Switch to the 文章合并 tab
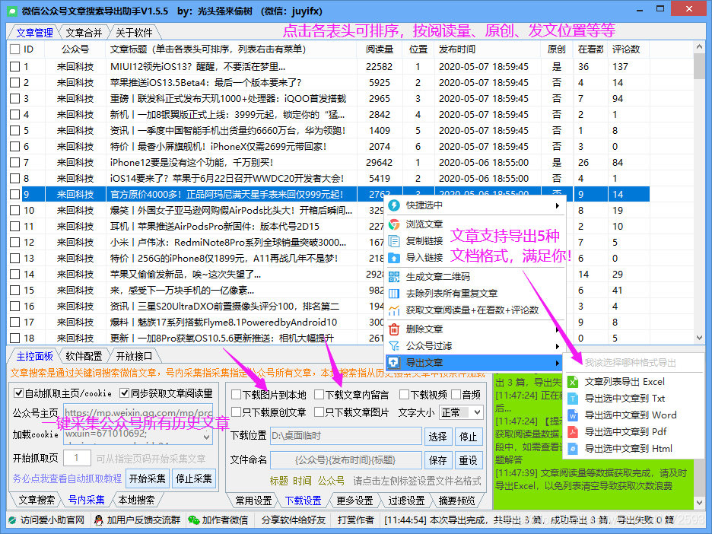The height and width of the screenshot is (534, 712). 84,33
